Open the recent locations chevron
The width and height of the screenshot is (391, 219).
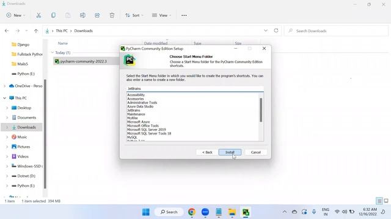(x=26, y=31)
